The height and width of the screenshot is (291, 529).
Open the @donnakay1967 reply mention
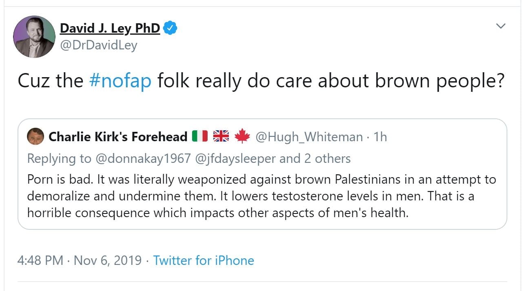[143, 158]
